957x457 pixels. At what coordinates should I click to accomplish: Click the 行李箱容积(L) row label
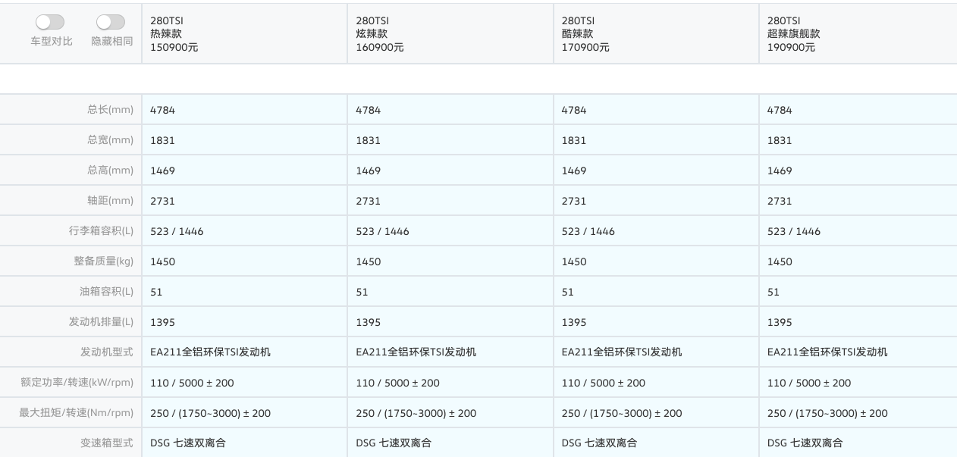[x=101, y=231]
